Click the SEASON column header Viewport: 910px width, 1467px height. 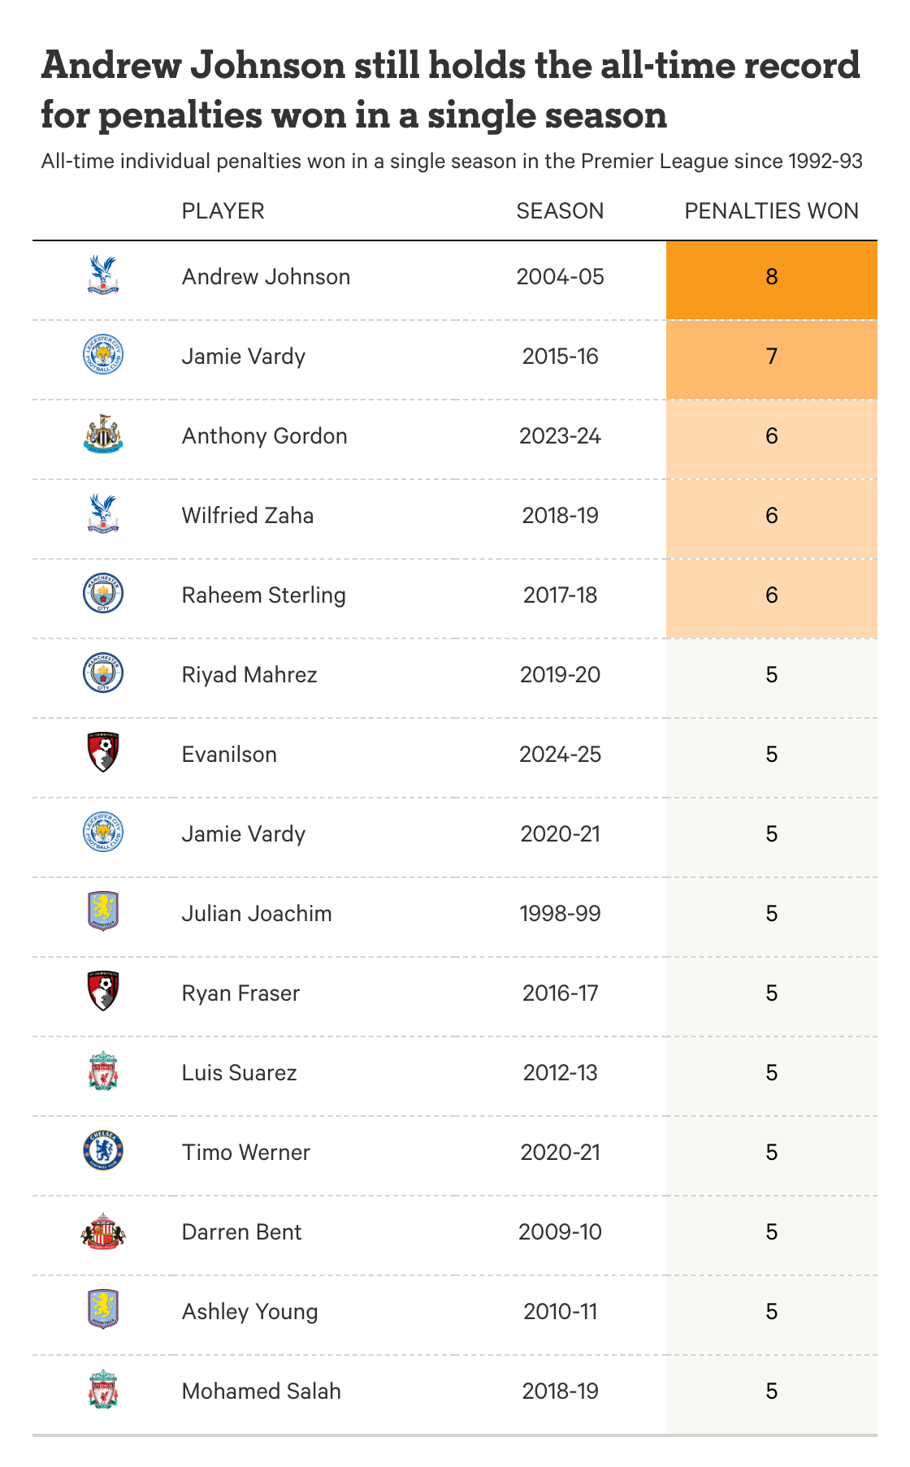560,211
